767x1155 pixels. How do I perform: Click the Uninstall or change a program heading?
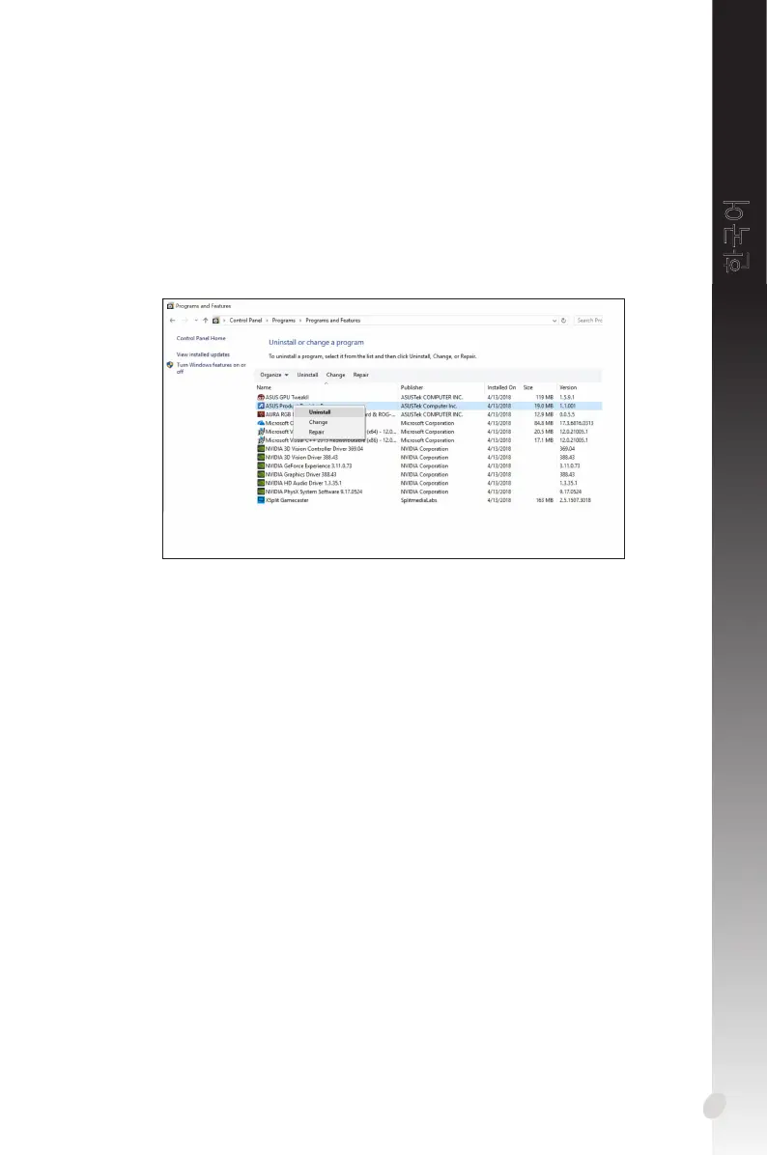click(x=316, y=343)
